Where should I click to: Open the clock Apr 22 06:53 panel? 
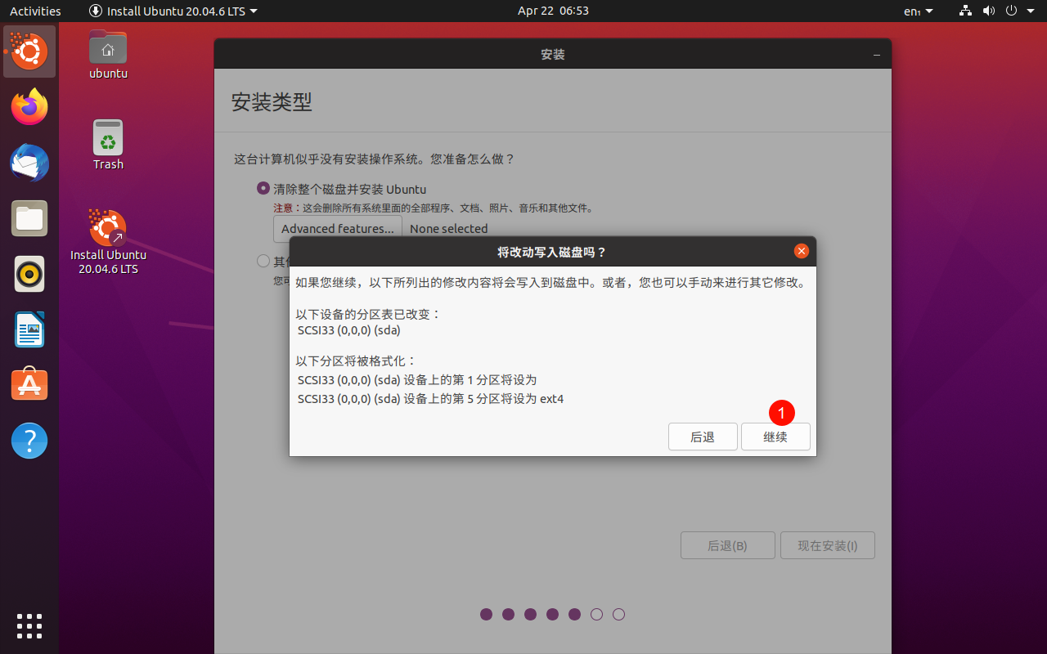pos(553,11)
